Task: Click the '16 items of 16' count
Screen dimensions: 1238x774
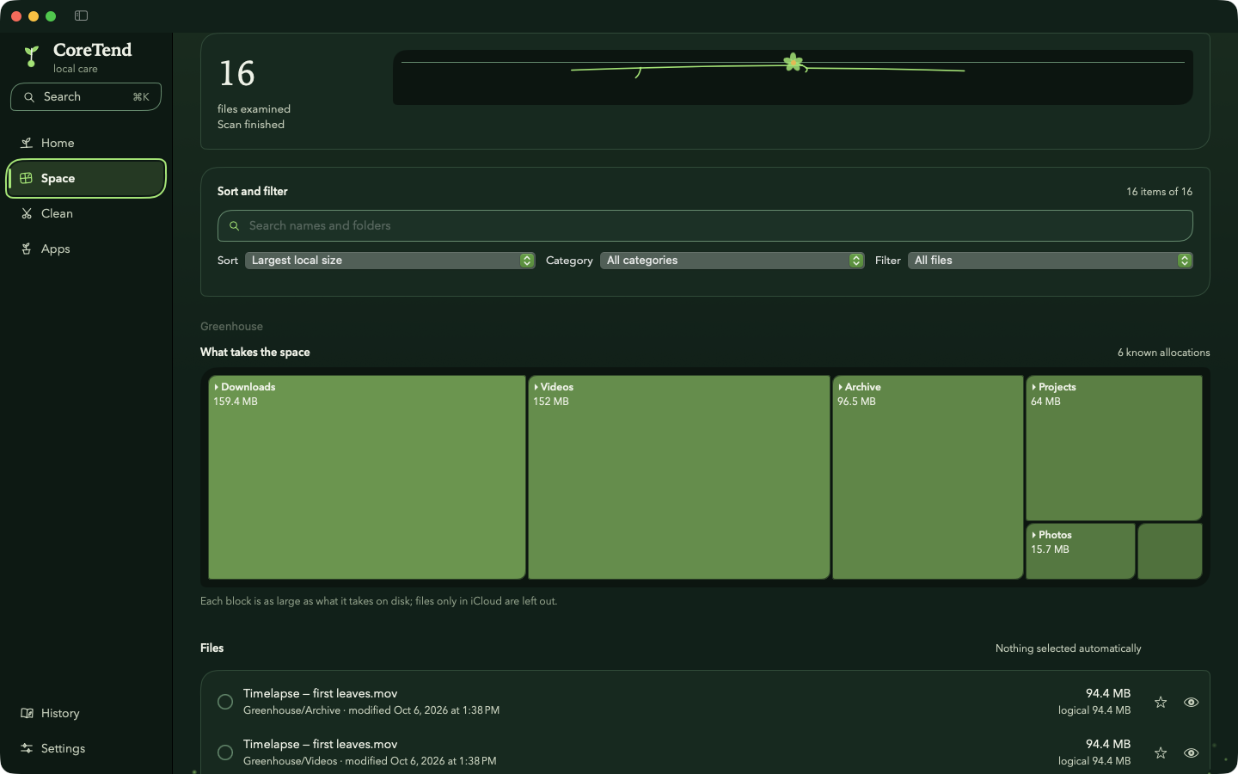Action: coord(1160,192)
